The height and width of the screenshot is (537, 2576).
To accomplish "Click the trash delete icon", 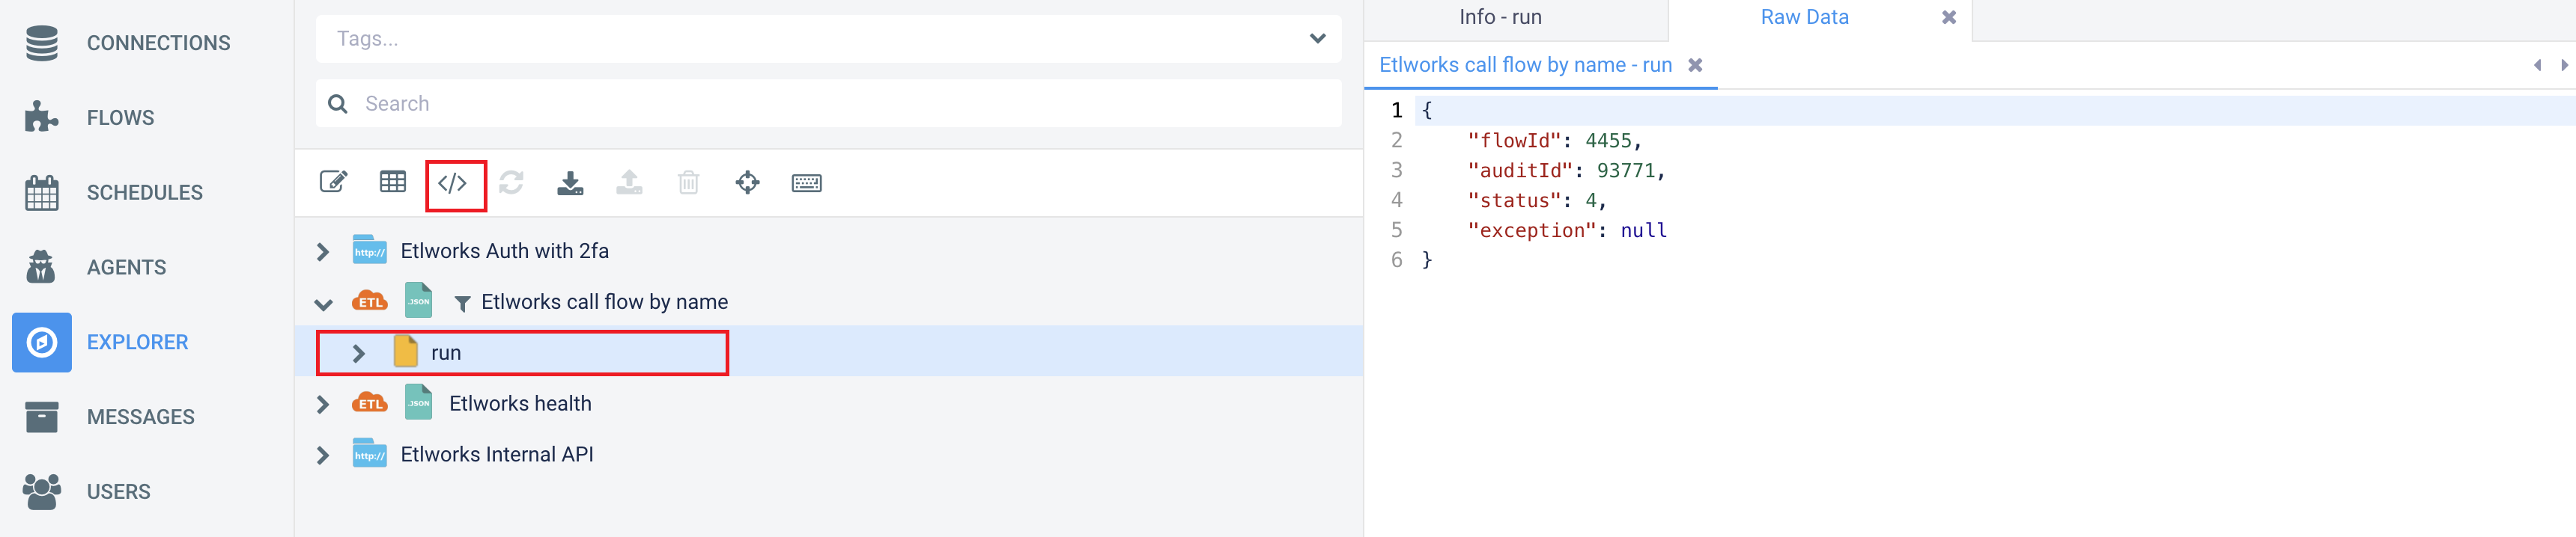I will (x=688, y=182).
